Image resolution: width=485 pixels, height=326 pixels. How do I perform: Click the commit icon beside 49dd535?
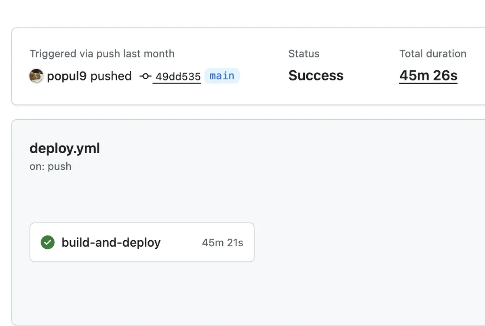click(x=145, y=76)
